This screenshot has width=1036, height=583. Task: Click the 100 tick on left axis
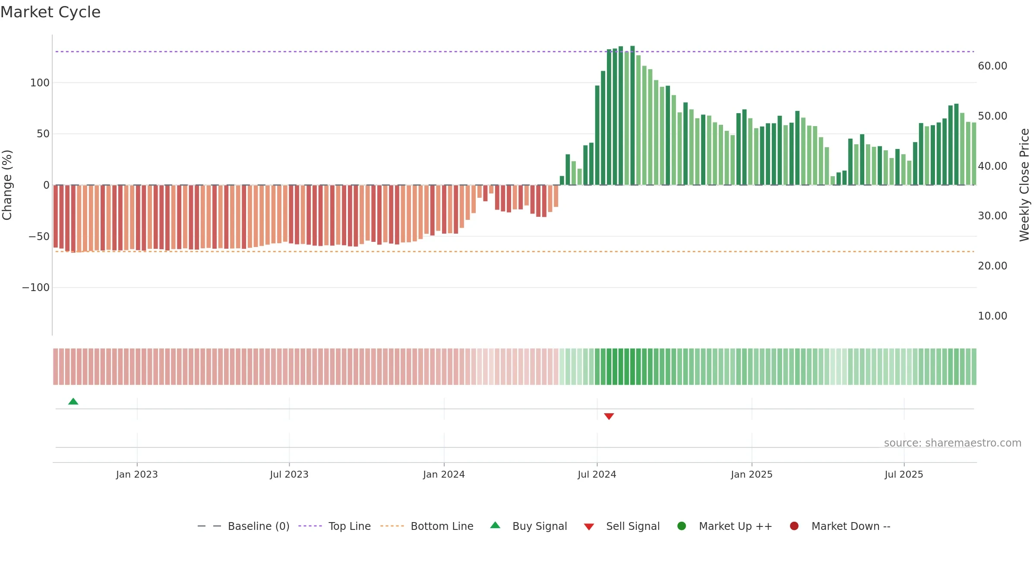point(40,83)
